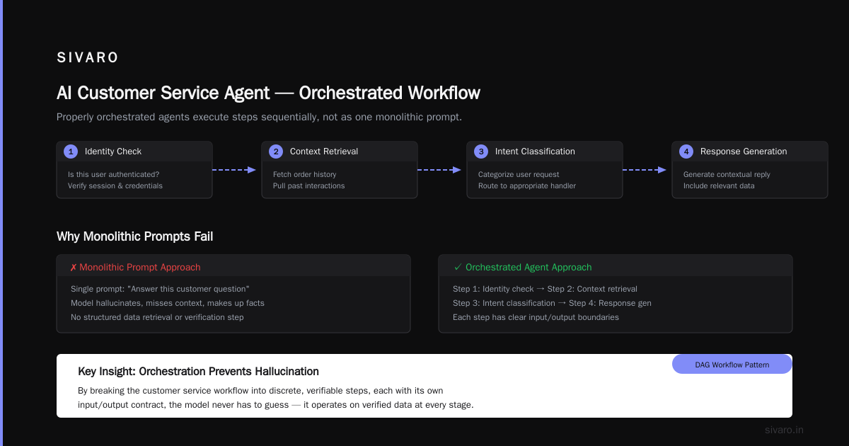The width and height of the screenshot is (849, 446).
Task: Click the Key Insight paragraph starting 'By breaking'
Action: click(276, 398)
